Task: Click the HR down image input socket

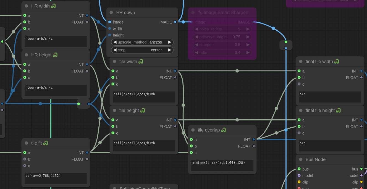Action: pyautogui.click(x=110, y=22)
